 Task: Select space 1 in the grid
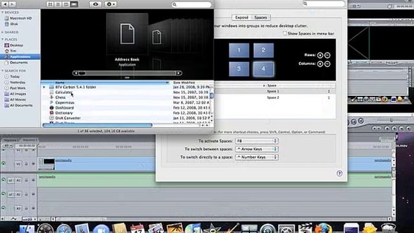239,50
